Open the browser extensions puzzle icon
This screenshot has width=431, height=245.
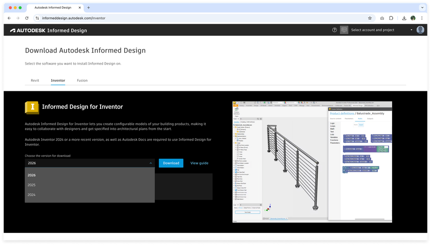391,18
